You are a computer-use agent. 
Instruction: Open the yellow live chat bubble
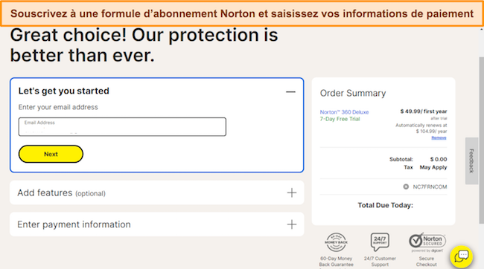(461, 256)
